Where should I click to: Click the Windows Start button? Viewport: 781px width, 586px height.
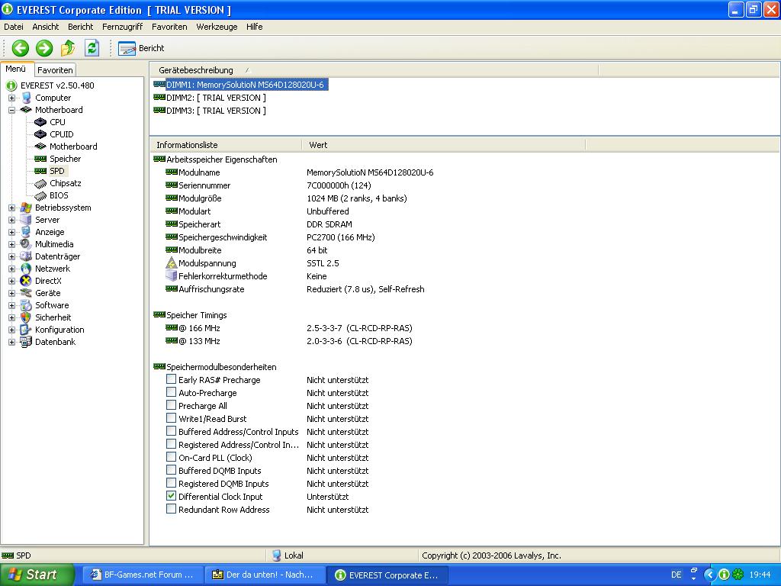pos(37,575)
